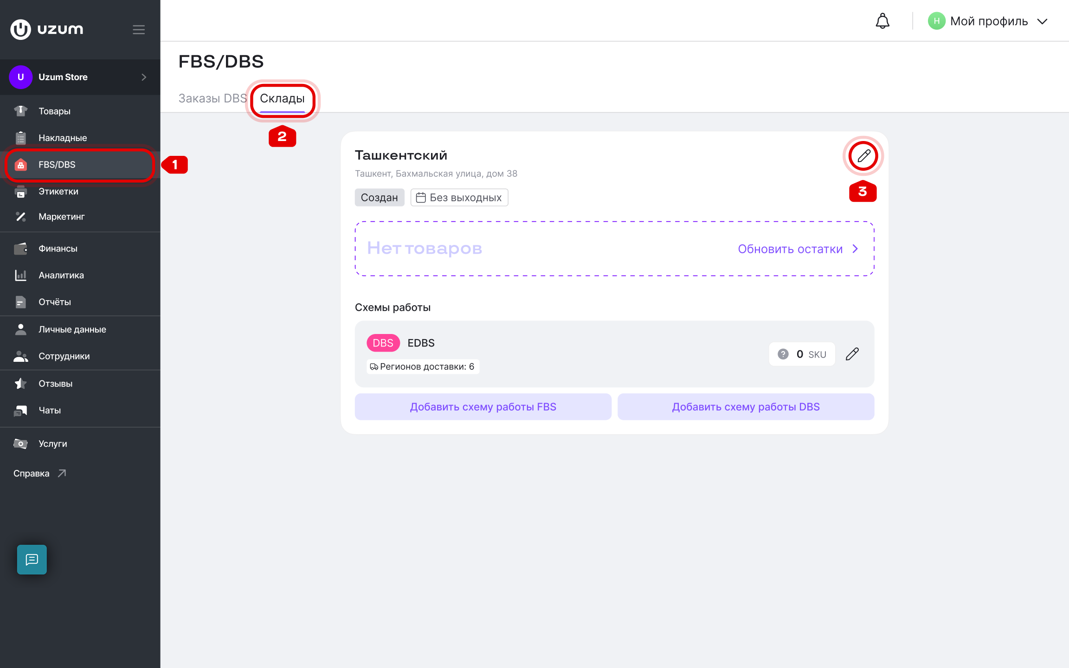The image size is (1069, 668).
Task: Switch to Склады tab
Action: (x=282, y=98)
